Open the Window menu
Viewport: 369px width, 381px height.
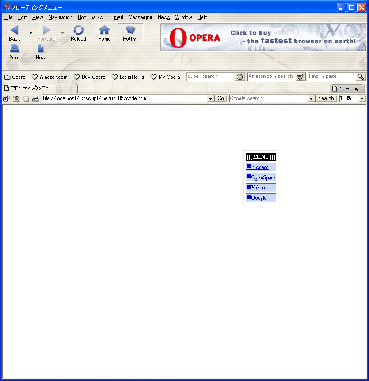183,17
